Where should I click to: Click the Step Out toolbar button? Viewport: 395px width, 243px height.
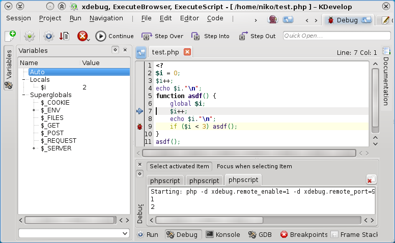257,36
